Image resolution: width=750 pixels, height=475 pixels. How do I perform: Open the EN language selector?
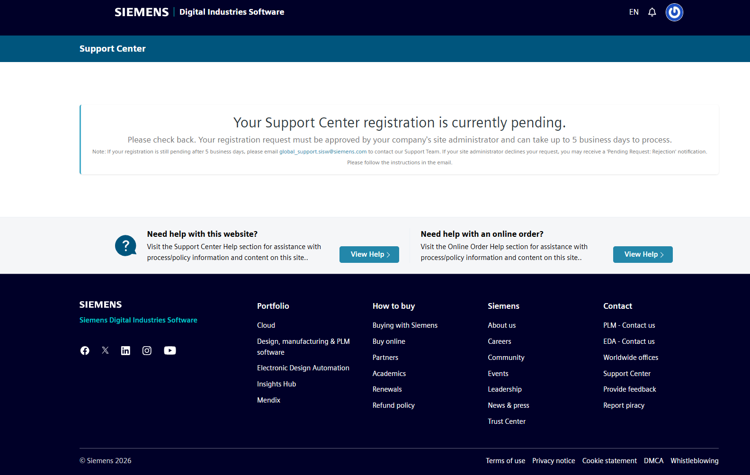point(634,12)
